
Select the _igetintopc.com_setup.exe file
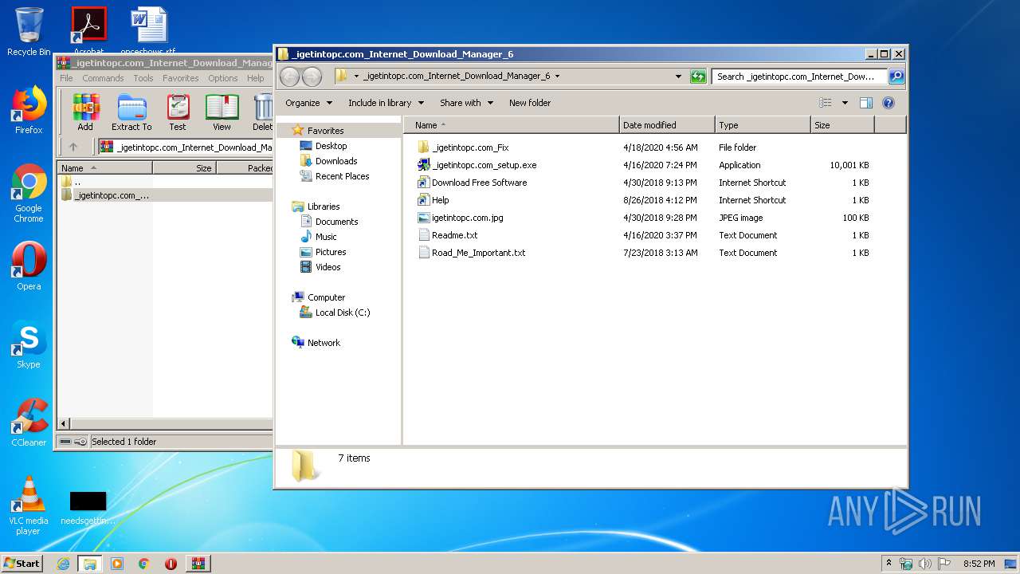click(x=477, y=165)
